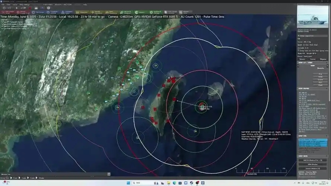Viewport: 331px width, 186px height.
Task: Open Boat Operations from the toolbar
Action: [x=112, y=12]
